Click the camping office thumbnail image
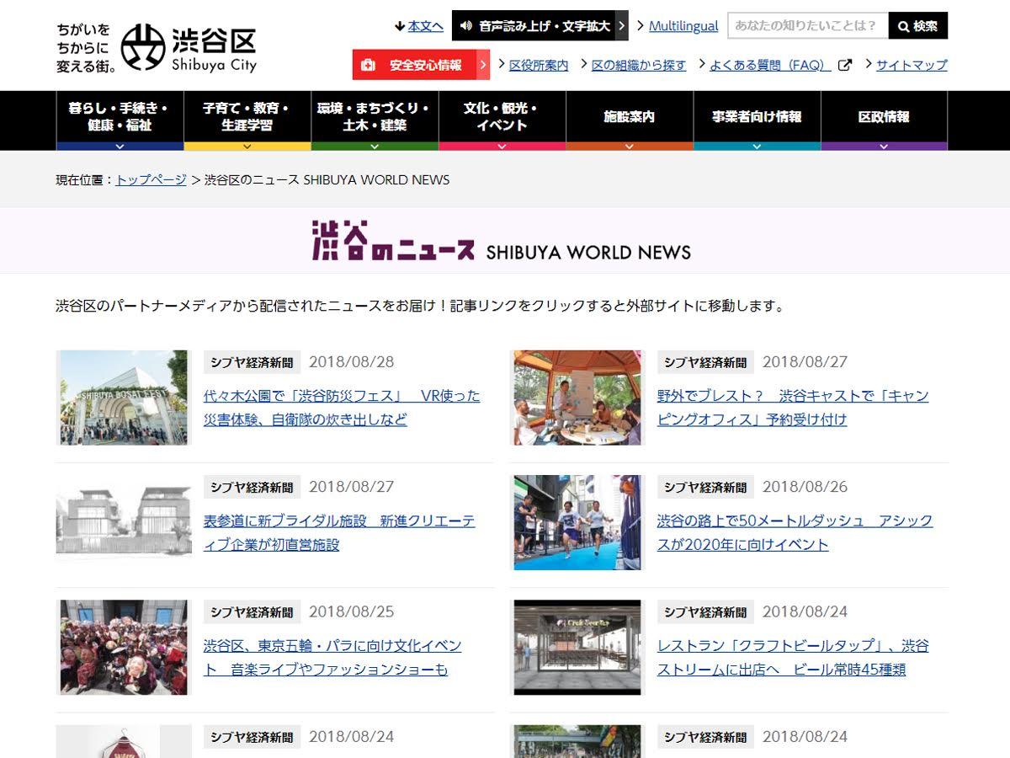The width and height of the screenshot is (1010, 758). click(577, 398)
